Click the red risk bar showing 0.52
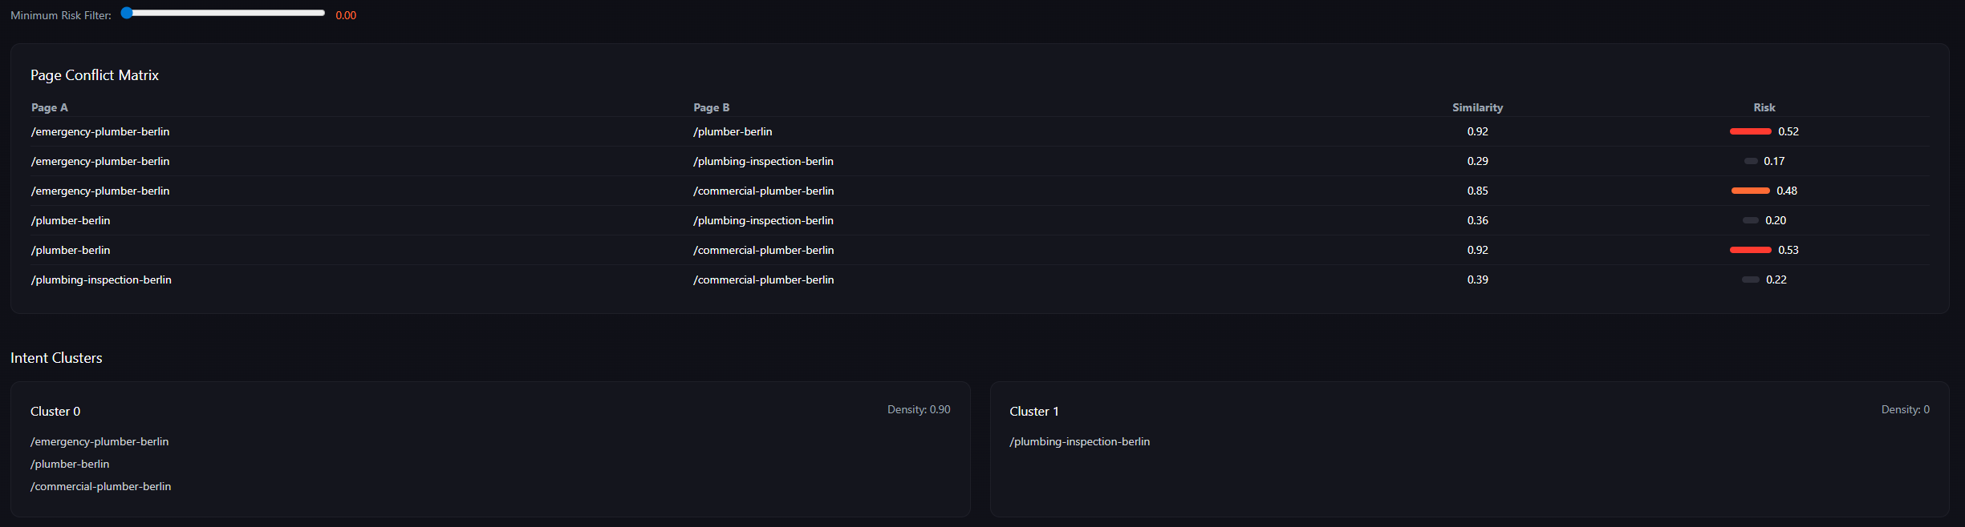1965x527 pixels. [1750, 131]
